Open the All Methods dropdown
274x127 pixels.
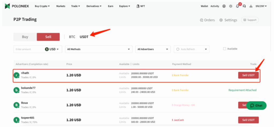tap(98, 49)
